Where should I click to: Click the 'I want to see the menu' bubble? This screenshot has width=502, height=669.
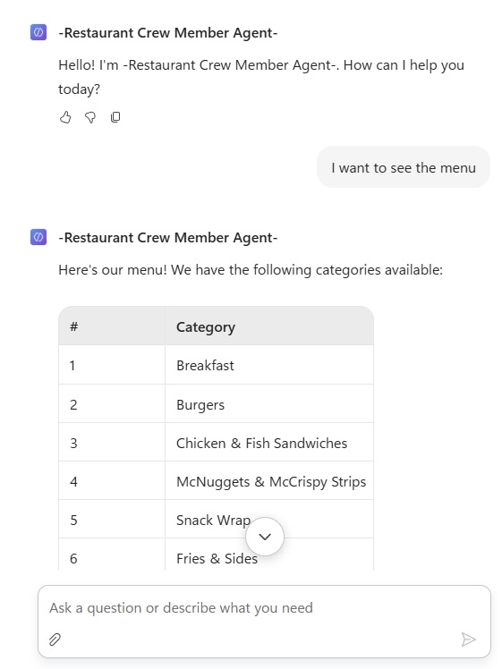click(404, 167)
